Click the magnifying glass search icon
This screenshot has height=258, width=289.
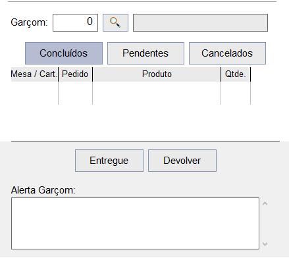(115, 22)
